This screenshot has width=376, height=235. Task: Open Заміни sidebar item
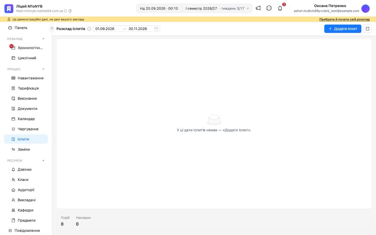coord(26,150)
